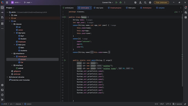
Task: Change CRLF line separator in status bar
Action: [162, 104]
